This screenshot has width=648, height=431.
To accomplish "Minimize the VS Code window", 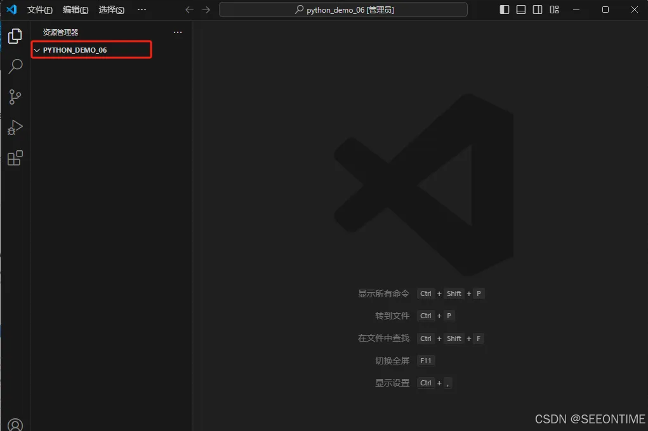I will (x=576, y=10).
